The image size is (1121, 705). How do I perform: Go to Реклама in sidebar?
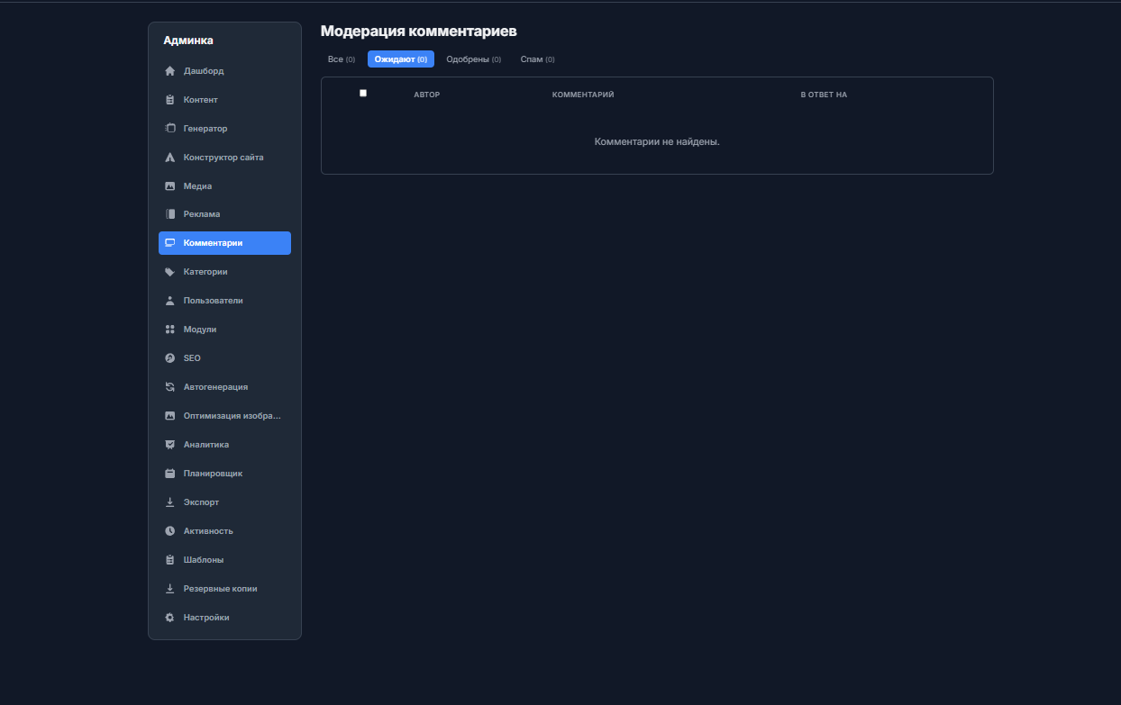click(x=224, y=214)
